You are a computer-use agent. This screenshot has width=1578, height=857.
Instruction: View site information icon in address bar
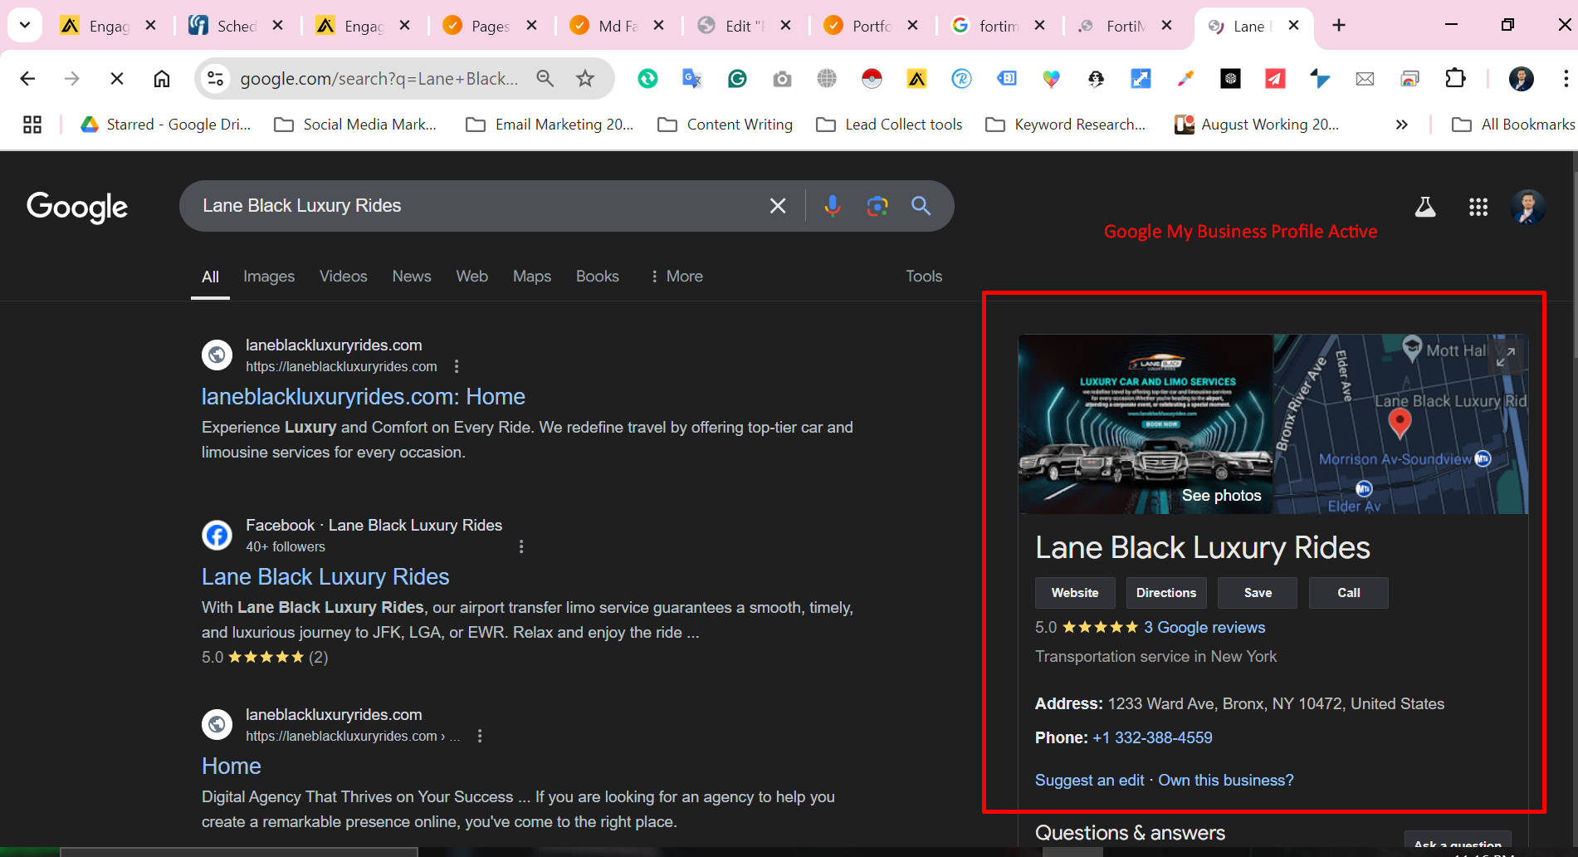[216, 79]
